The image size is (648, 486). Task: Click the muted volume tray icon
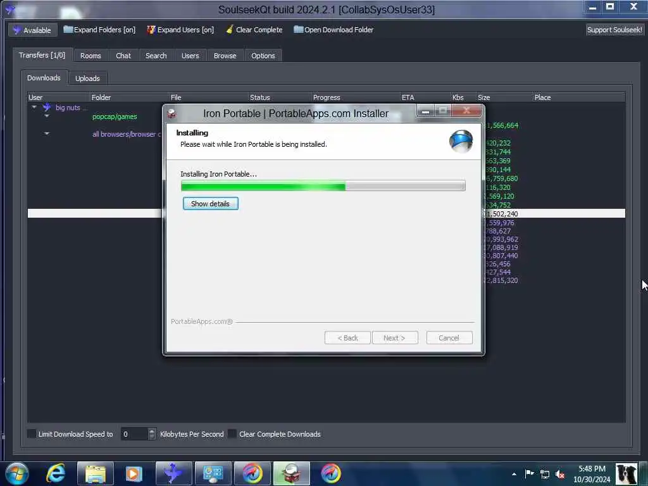click(x=560, y=475)
